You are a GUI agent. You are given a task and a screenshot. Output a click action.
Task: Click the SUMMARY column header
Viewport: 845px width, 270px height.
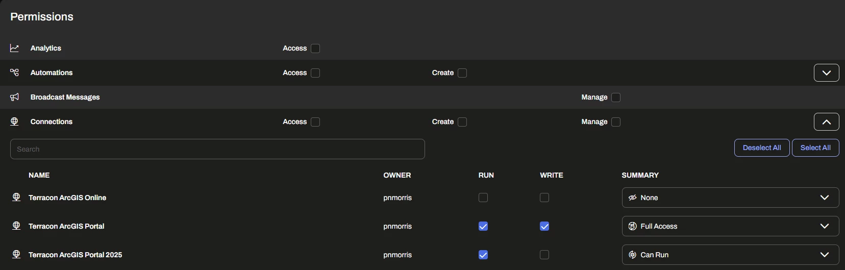(x=640, y=175)
